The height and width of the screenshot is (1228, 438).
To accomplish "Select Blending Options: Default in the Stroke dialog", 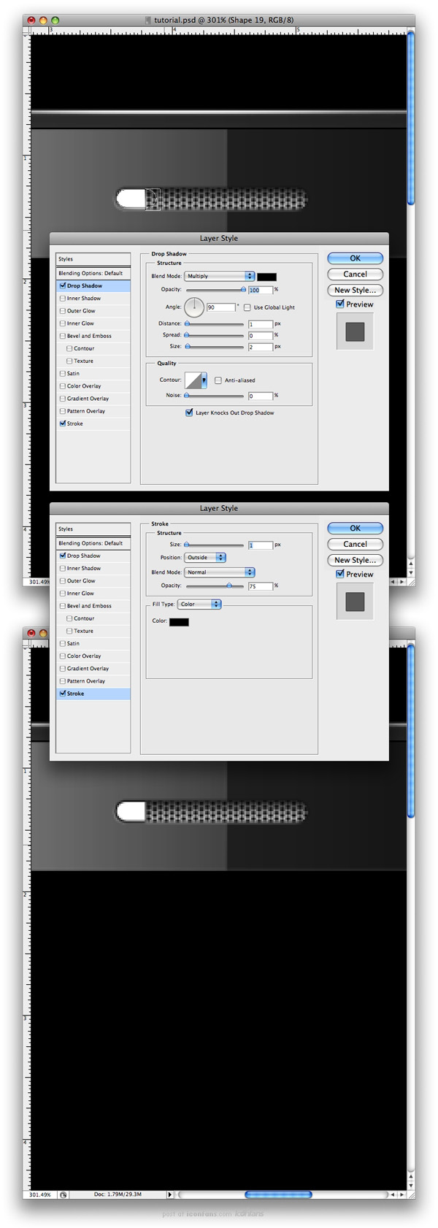I will pos(93,543).
